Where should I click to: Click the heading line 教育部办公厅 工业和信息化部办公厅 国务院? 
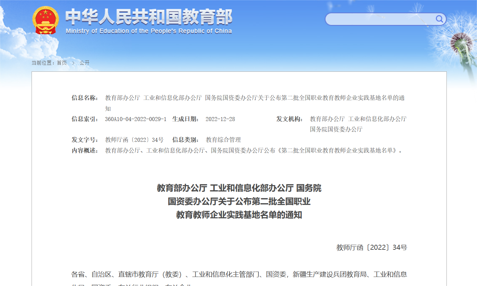[239, 188]
